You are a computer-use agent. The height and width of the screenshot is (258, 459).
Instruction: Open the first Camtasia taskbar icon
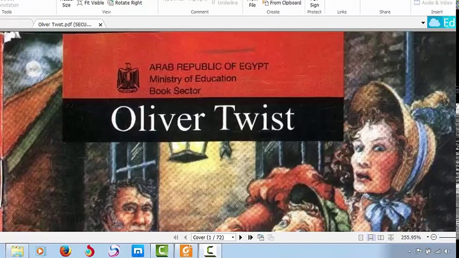(x=162, y=251)
